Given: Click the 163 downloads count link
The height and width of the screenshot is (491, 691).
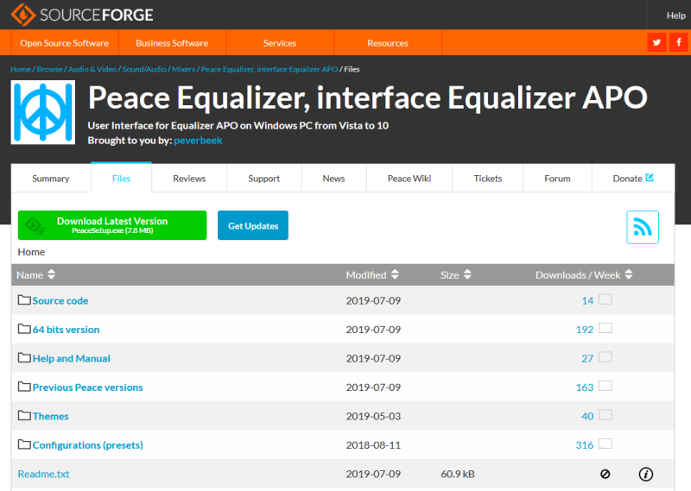Looking at the screenshot, I should 585,387.
